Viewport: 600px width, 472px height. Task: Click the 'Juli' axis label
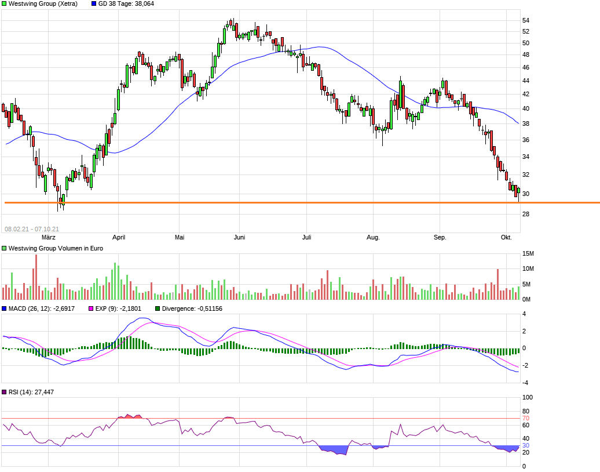pos(306,238)
